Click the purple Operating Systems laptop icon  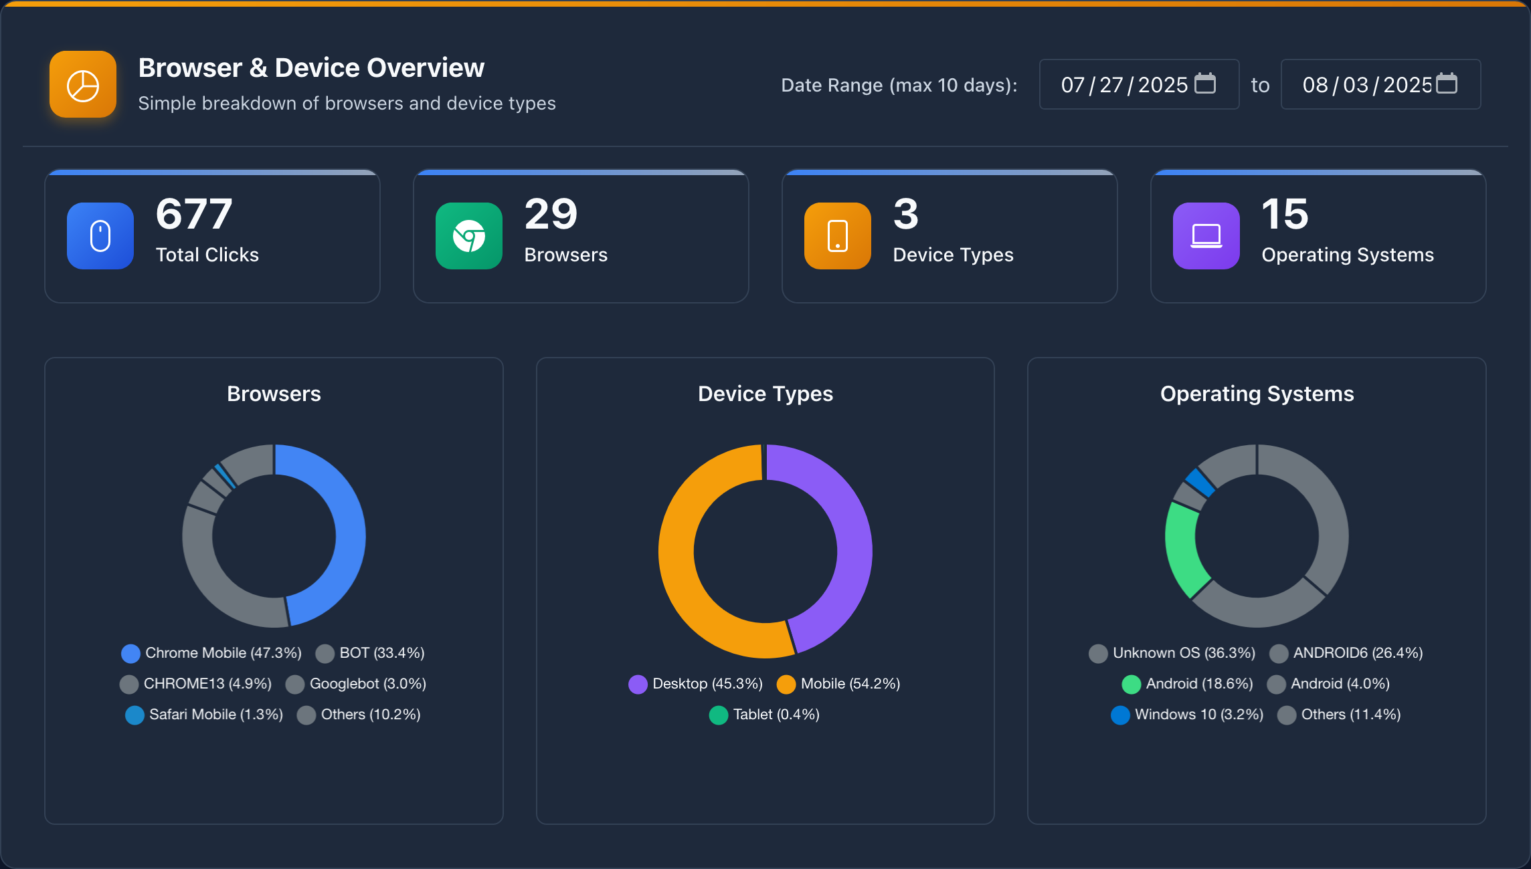(x=1206, y=236)
